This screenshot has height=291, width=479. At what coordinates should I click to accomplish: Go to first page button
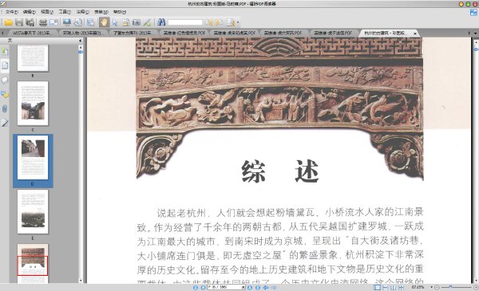pyautogui.click(x=196, y=287)
